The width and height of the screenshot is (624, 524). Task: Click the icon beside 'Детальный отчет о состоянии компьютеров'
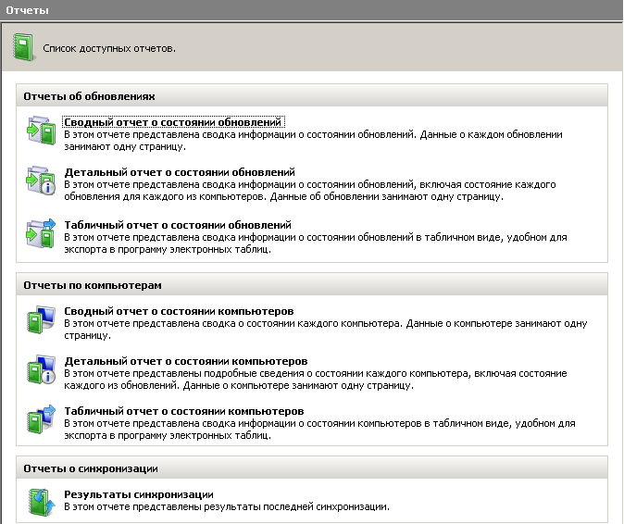[41, 369]
